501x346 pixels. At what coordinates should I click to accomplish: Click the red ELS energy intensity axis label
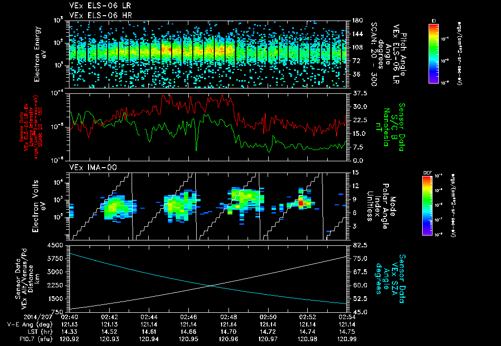point(31,127)
